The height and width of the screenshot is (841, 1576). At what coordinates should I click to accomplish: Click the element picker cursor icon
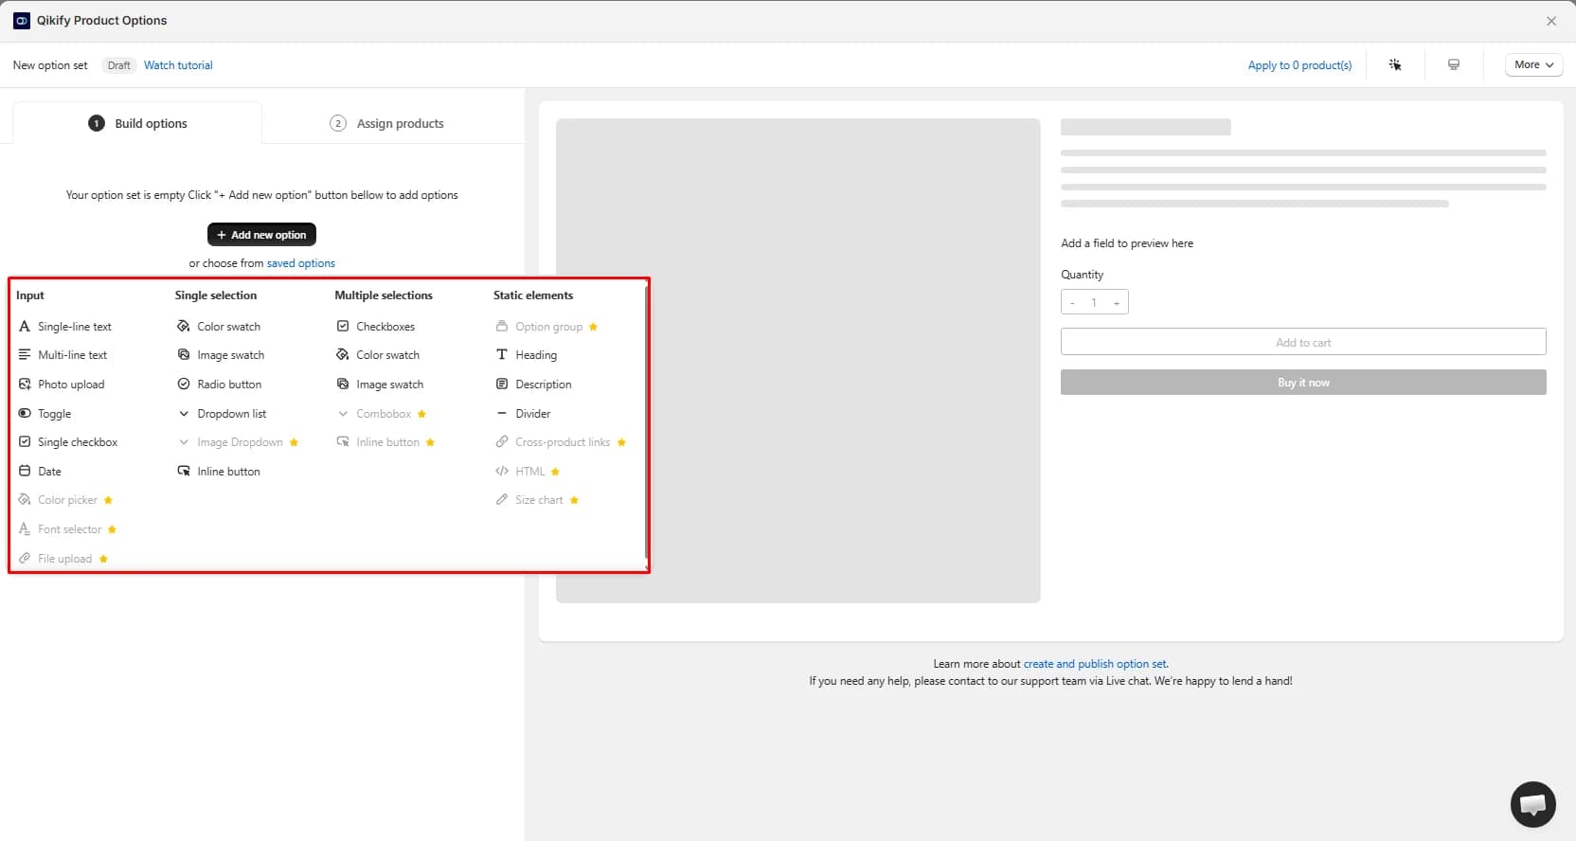(1395, 65)
